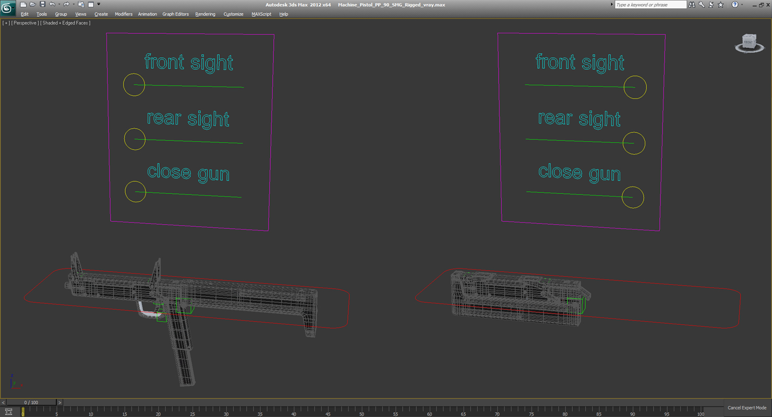This screenshot has height=417, width=772.
Task: Open the Animation menu
Action: point(147,14)
